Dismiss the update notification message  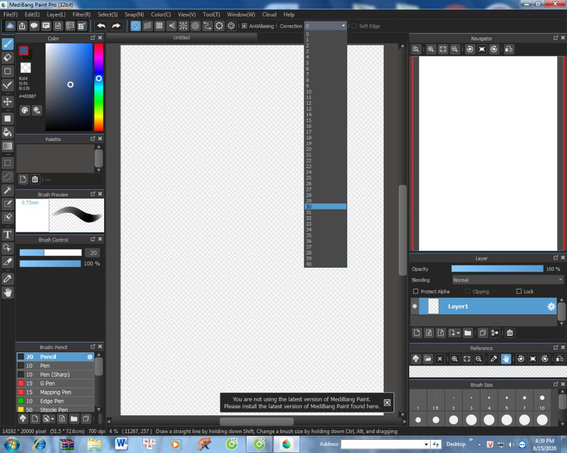387,403
